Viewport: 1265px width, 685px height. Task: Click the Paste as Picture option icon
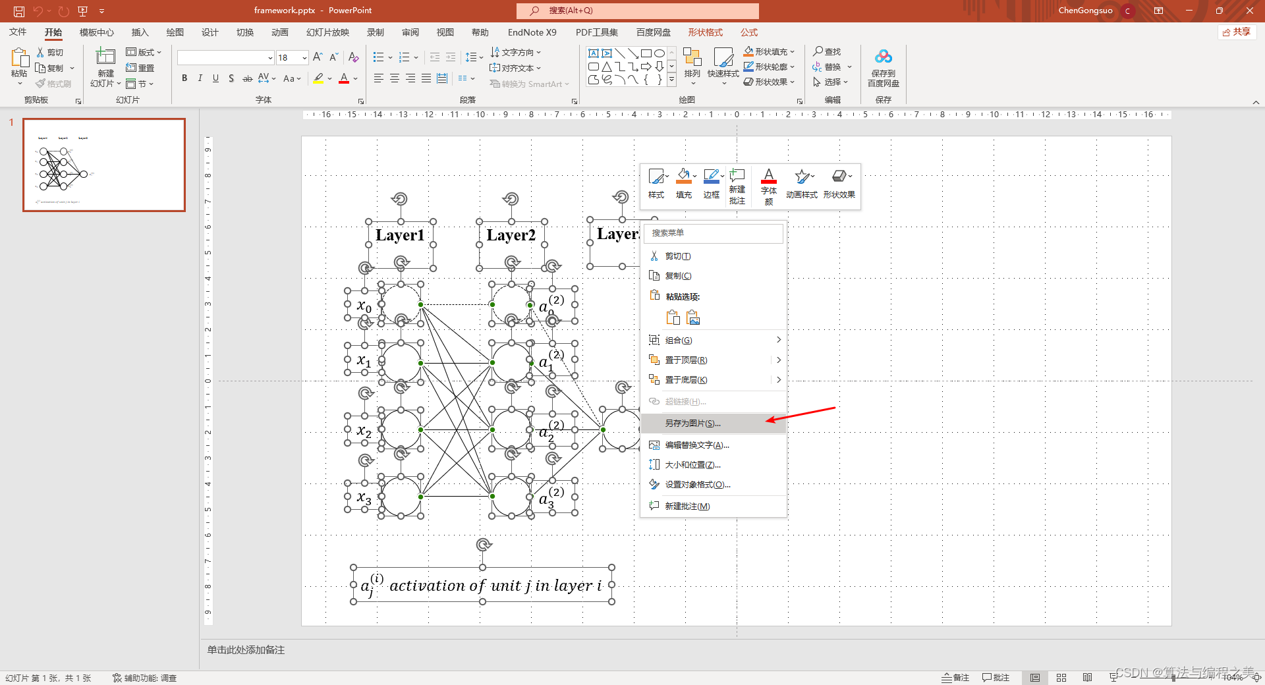tap(693, 317)
